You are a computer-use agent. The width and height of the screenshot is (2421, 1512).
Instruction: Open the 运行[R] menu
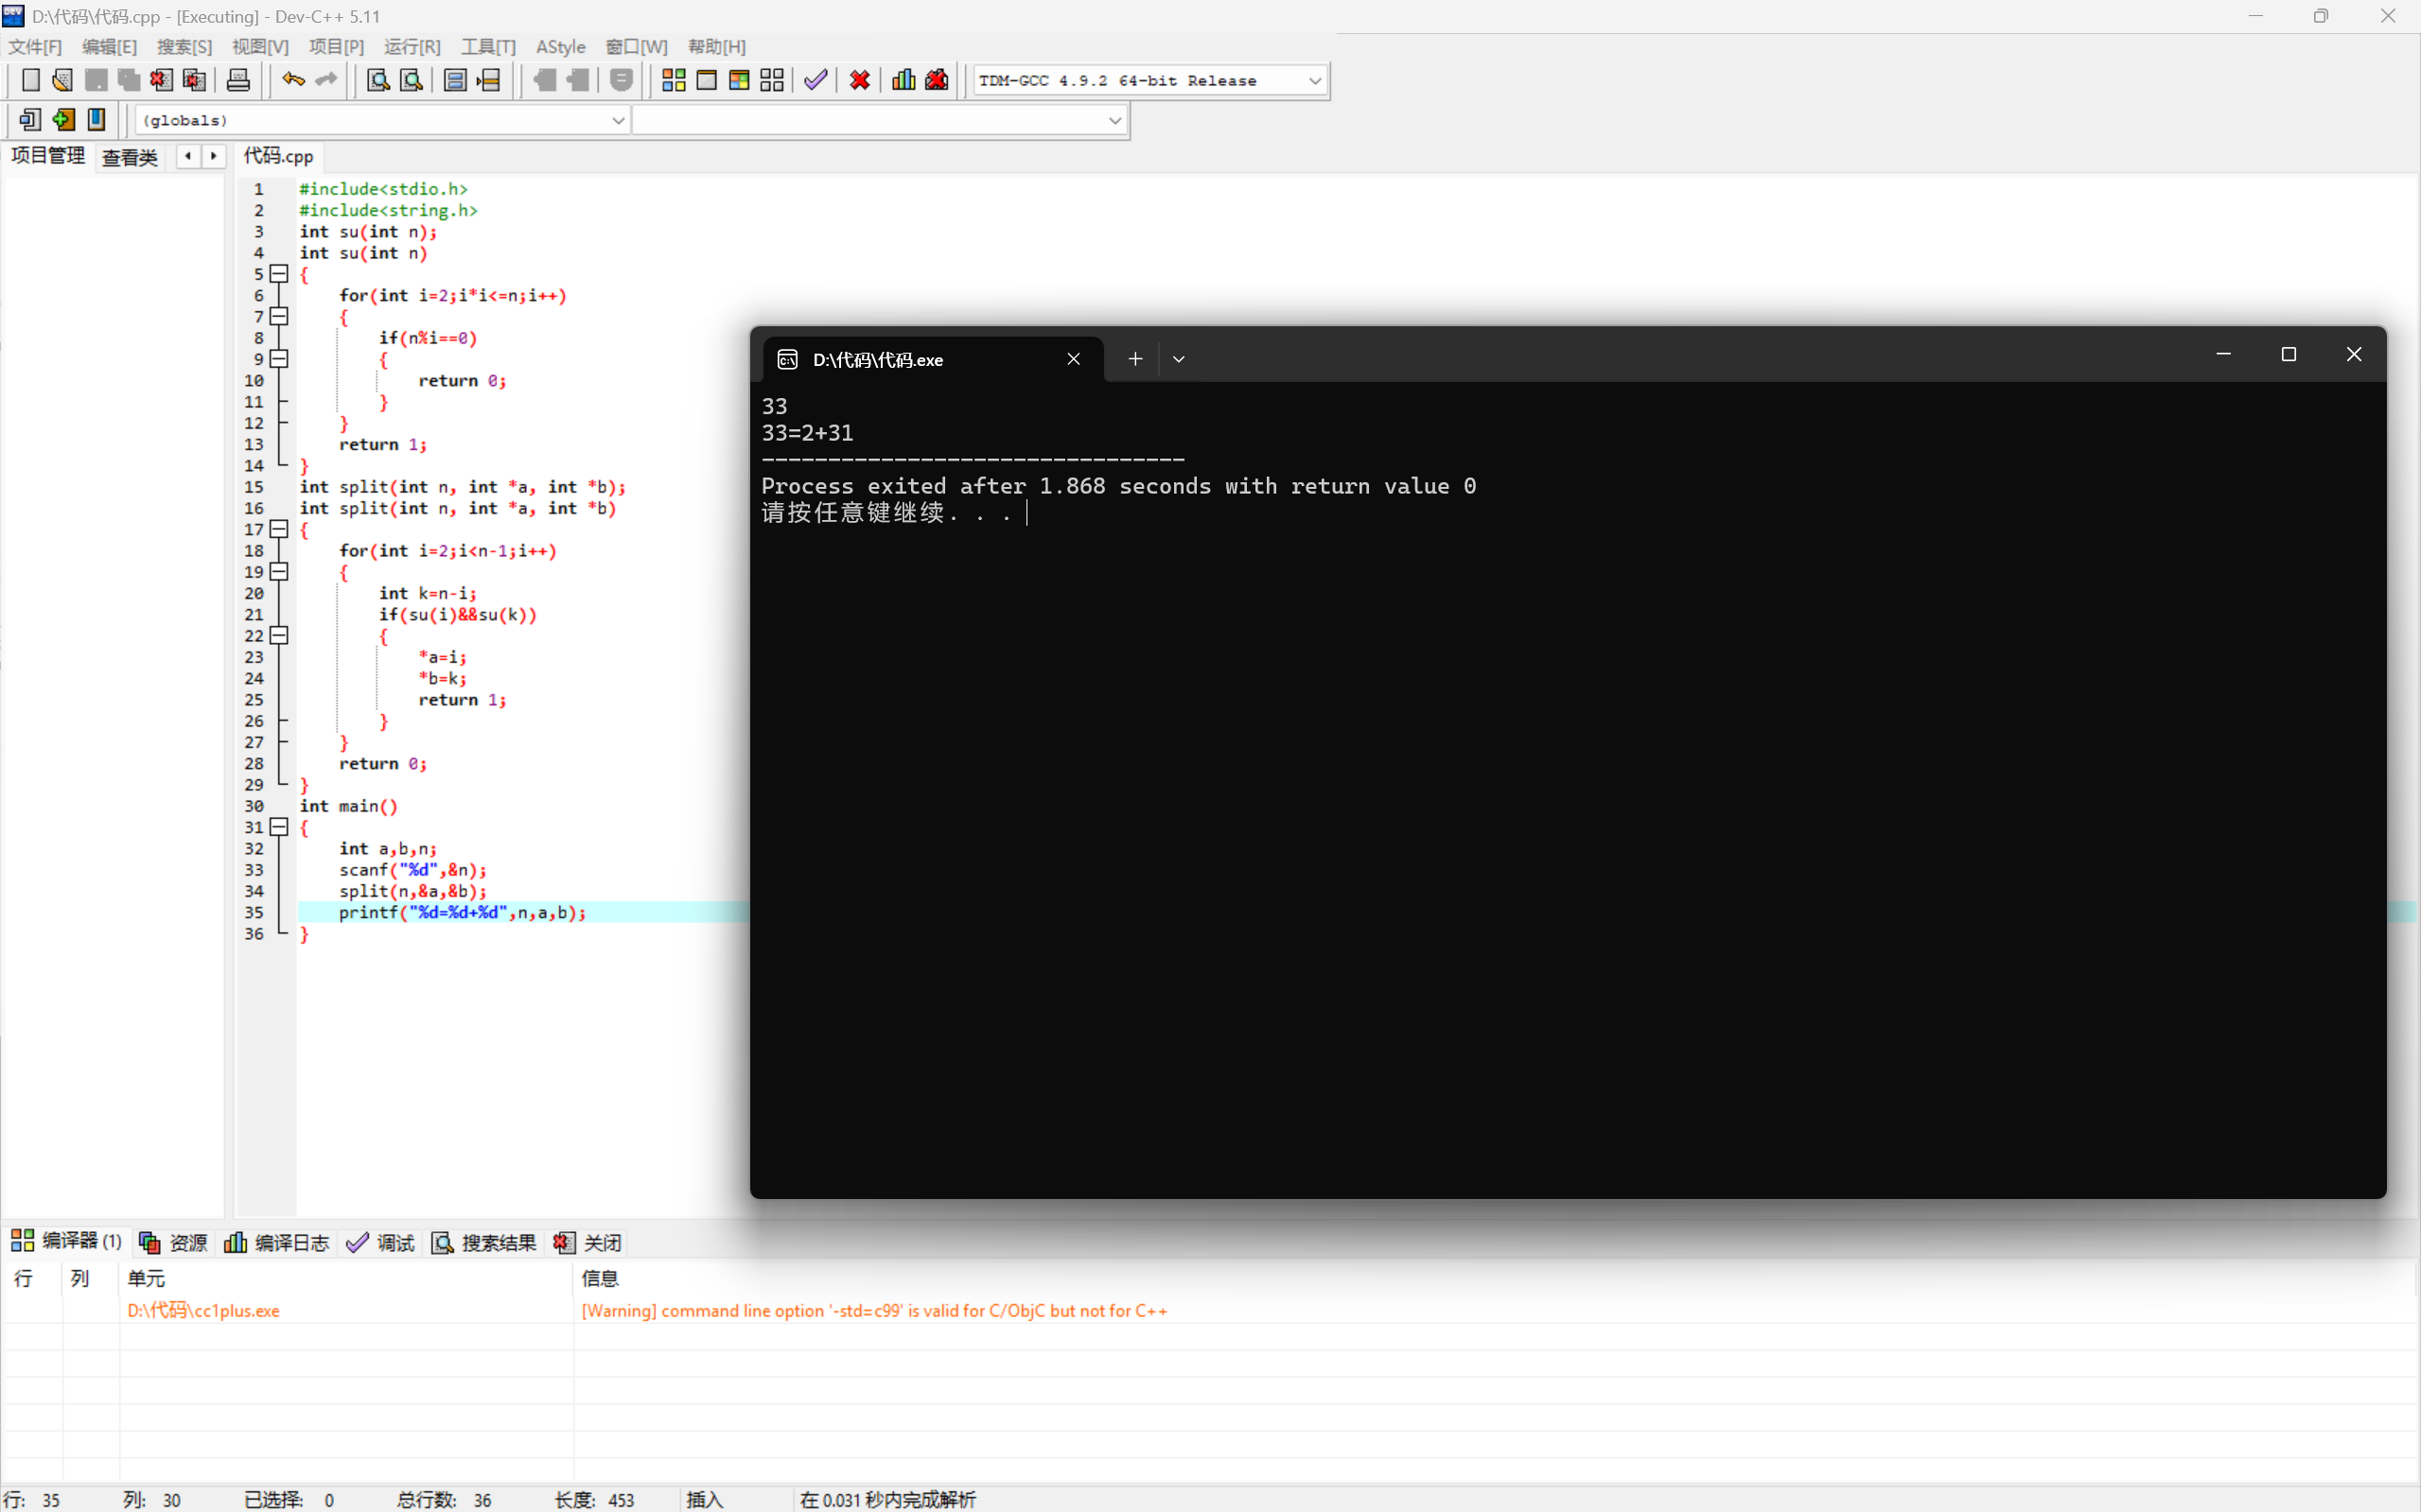click(x=412, y=47)
